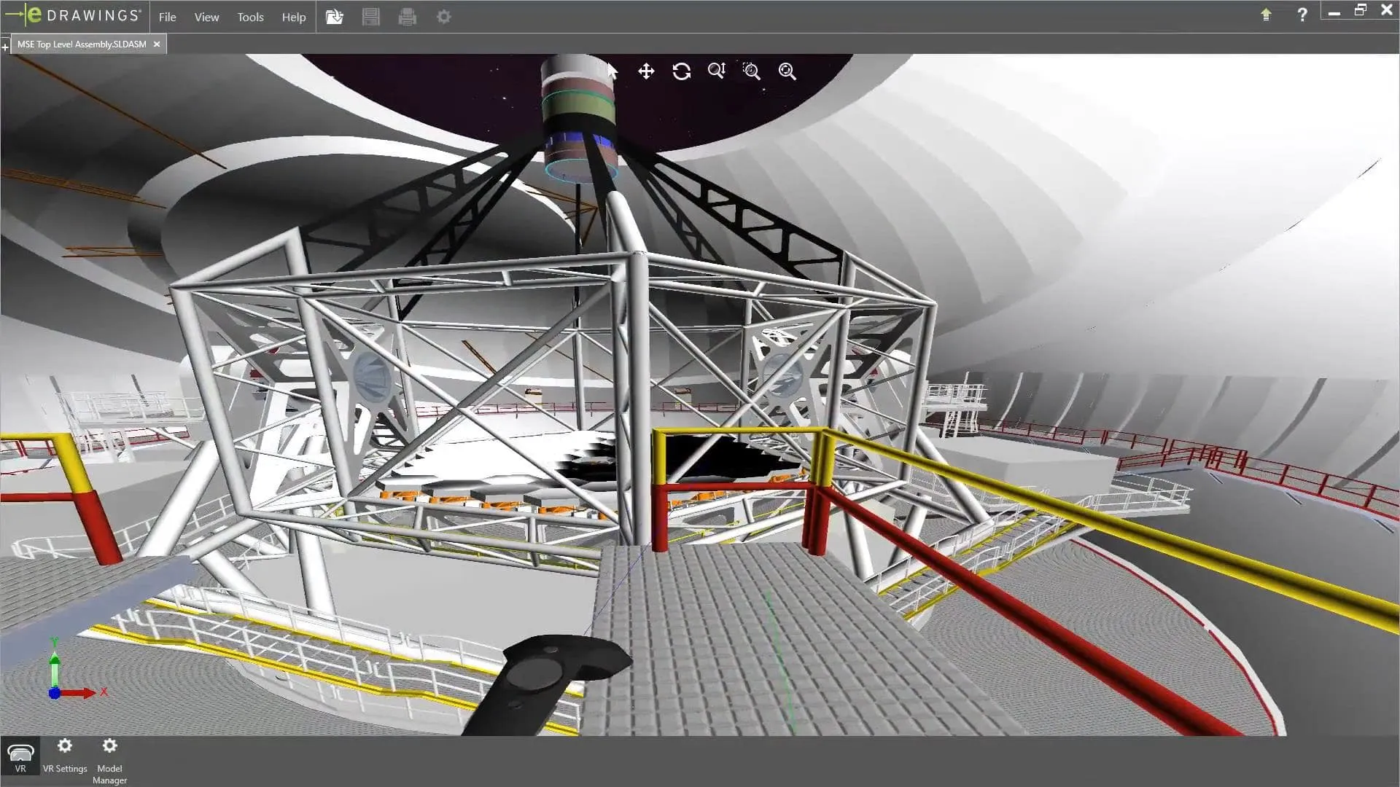The width and height of the screenshot is (1400, 787).
Task: Select the Pan tool in the viewport toolbar
Action: pos(645,71)
